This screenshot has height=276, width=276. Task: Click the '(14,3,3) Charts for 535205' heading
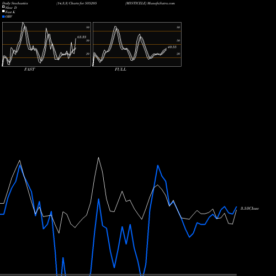77,3
